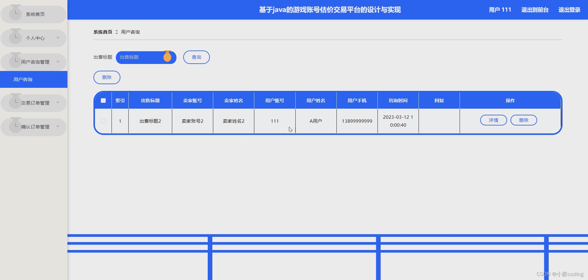Click the 回复 column header

pyautogui.click(x=439, y=100)
